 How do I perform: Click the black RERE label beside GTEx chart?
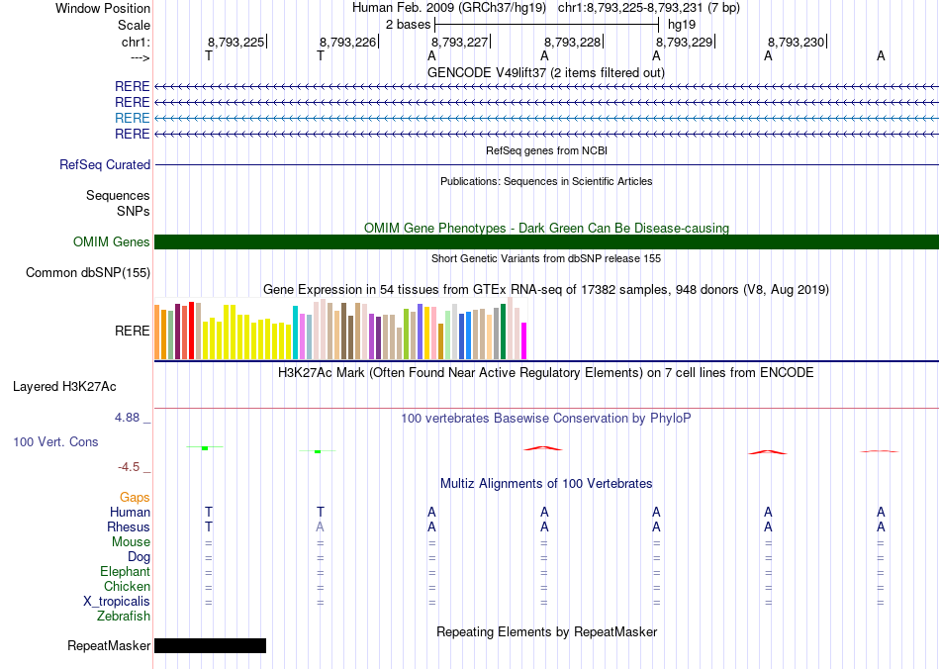click(132, 331)
